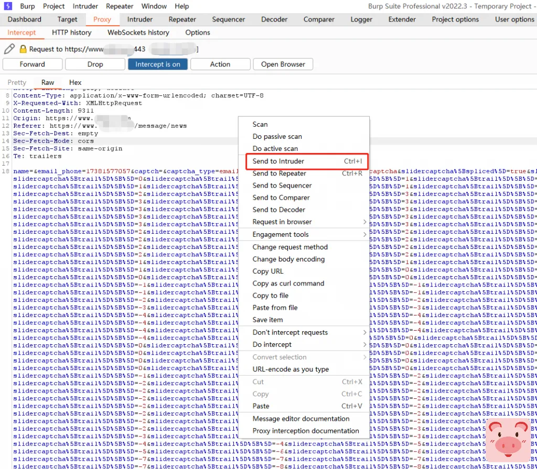
Task: Expand Don't intercept requests submenu
Action: (304, 332)
